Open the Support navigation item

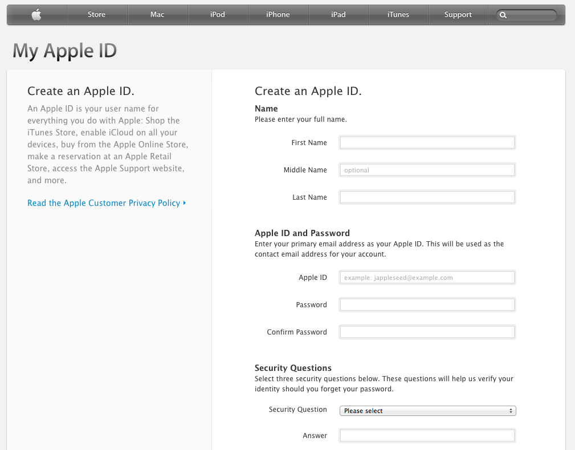(x=458, y=15)
